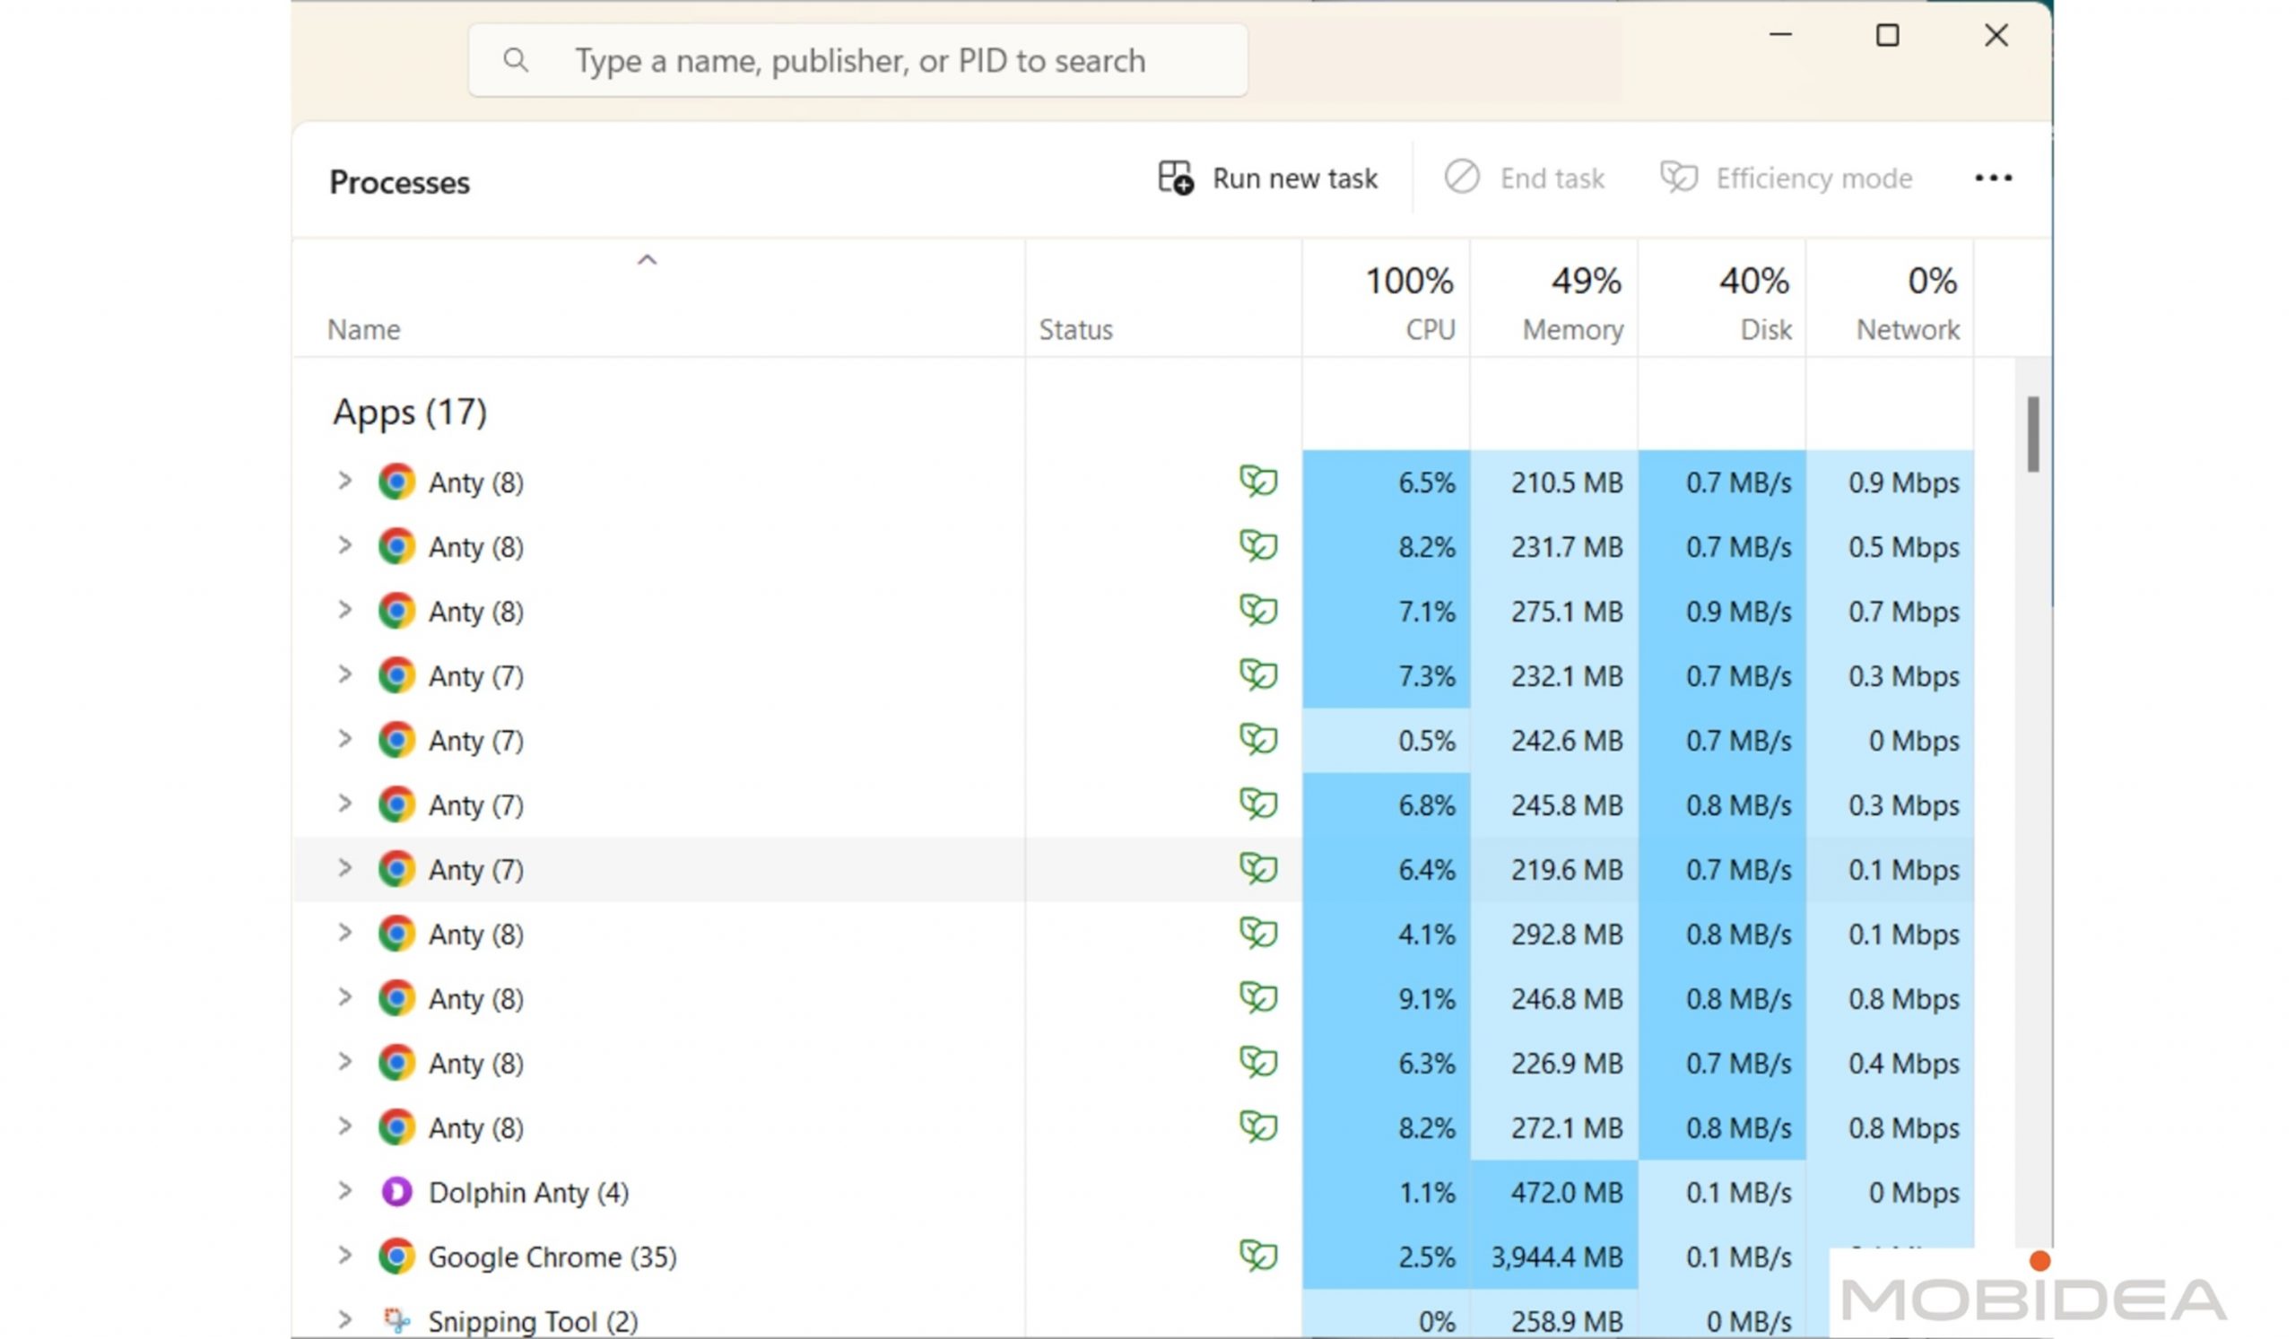Click the Chrome icon of the Anty row using 231.7 MB

tap(396, 546)
